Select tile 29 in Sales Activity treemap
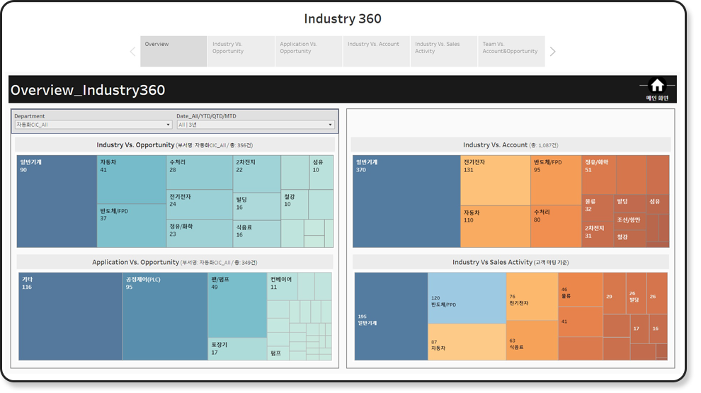701x393 pixels. coord(615,293)
